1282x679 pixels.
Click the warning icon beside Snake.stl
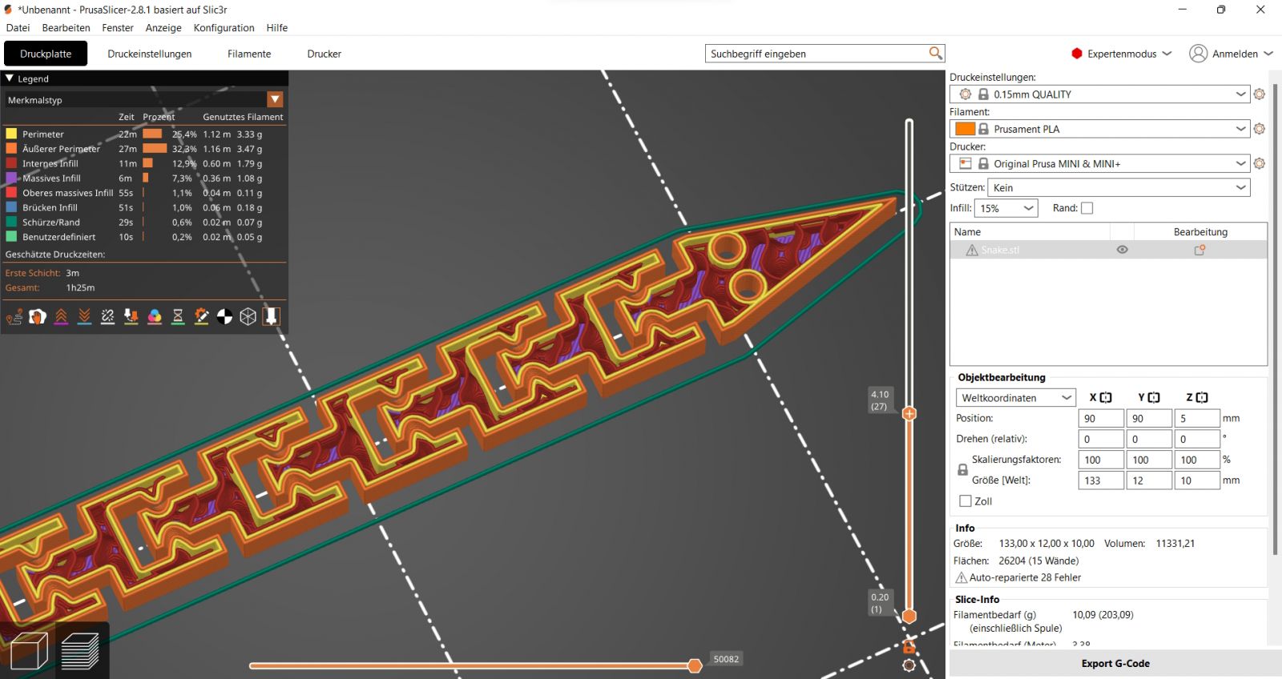[x=972, y=250]
